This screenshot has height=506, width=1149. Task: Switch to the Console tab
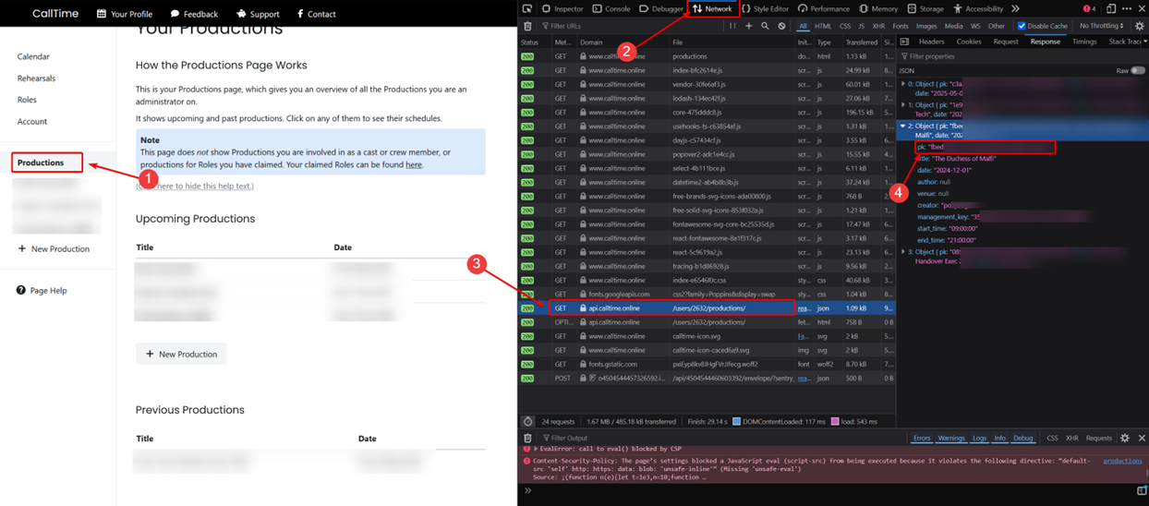click(611, 9)
